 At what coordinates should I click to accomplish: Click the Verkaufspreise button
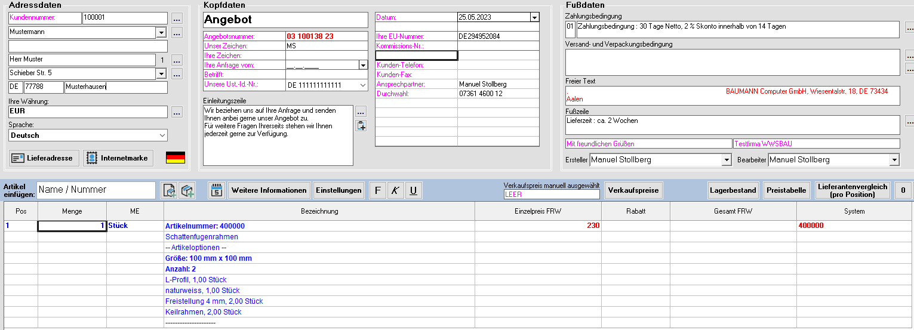[x=633, y=190]
